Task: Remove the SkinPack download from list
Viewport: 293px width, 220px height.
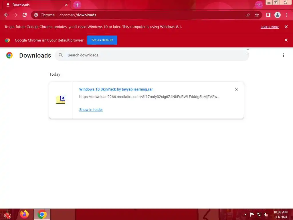Action: [x=236, y=89]
